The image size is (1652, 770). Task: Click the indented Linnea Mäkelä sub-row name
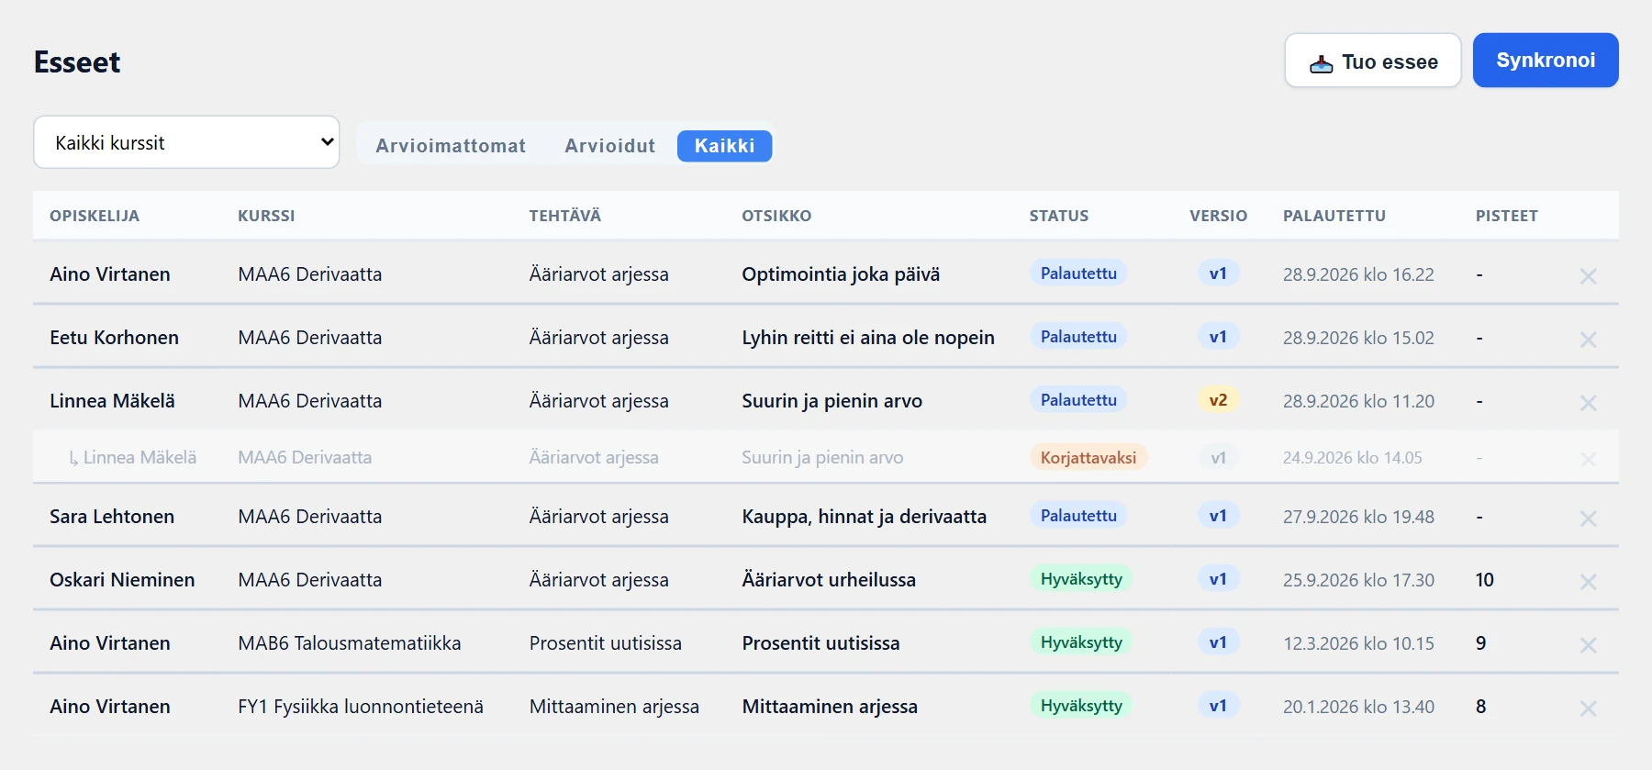click(140, 457)
